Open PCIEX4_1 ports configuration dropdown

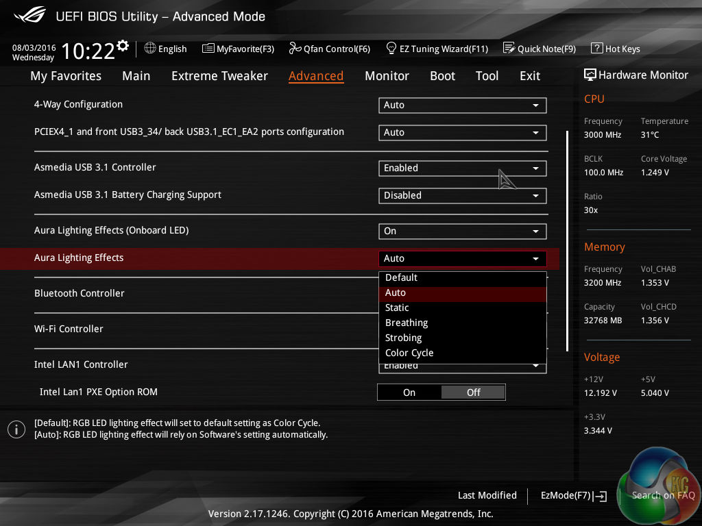pyautogui.click(x=463, y=132)
